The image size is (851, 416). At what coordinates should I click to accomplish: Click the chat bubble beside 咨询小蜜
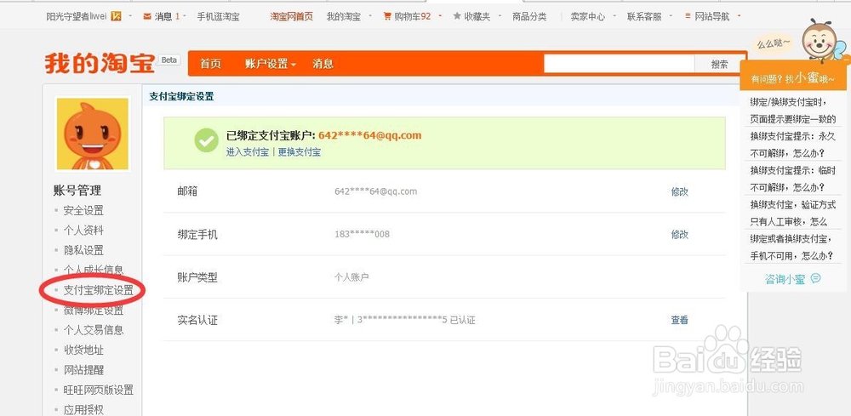[815, 278]
